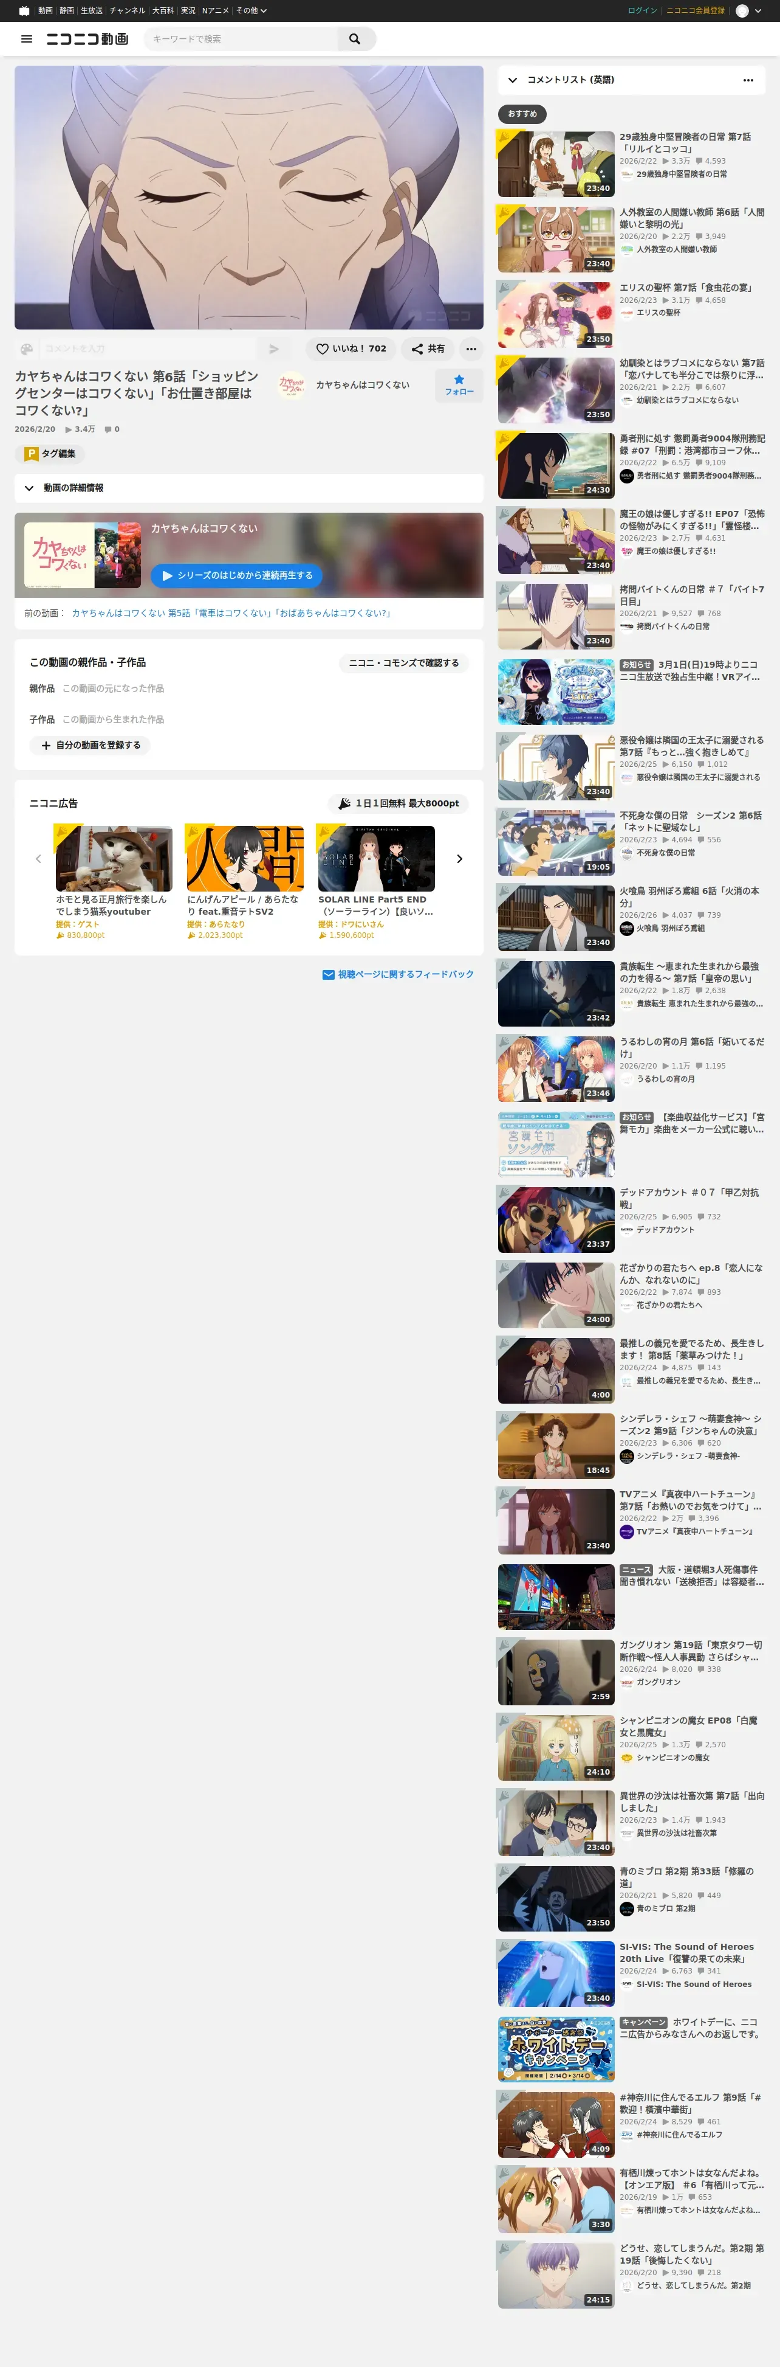Go to 静画 in top navigation
Screen dimensions: 780x2367
pos(67,11)
